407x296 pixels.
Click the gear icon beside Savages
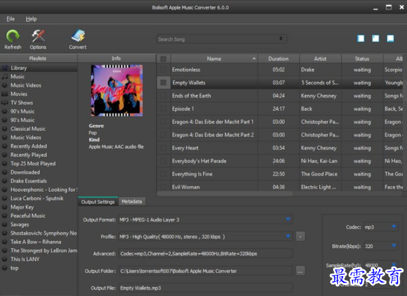(4, 225)
